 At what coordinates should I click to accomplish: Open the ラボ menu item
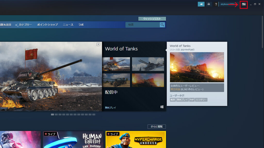81,25
